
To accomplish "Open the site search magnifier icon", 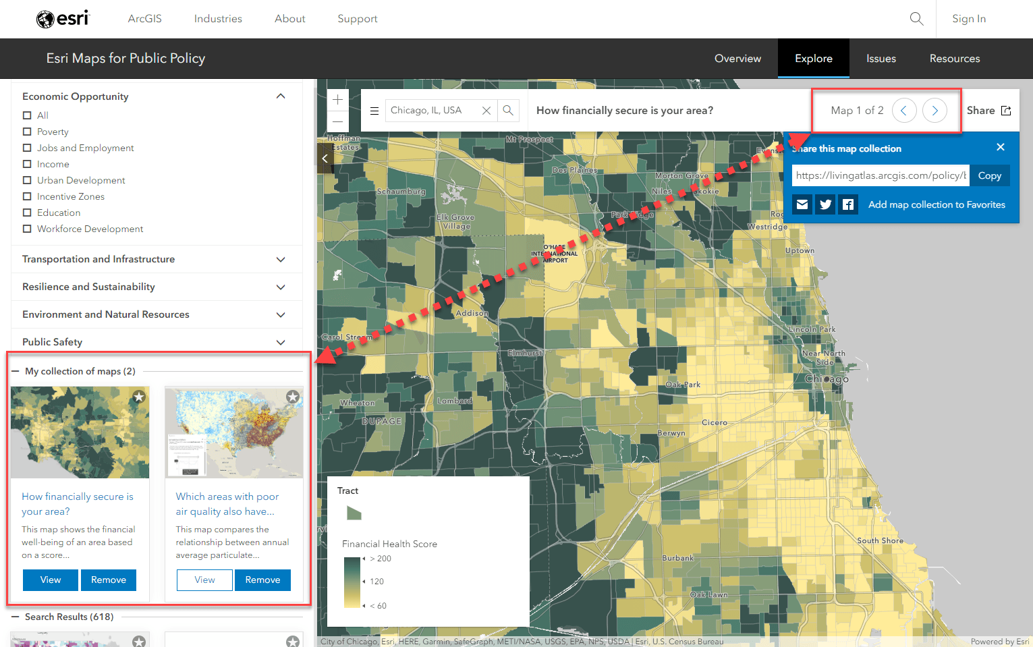I will tap(916, 19).
